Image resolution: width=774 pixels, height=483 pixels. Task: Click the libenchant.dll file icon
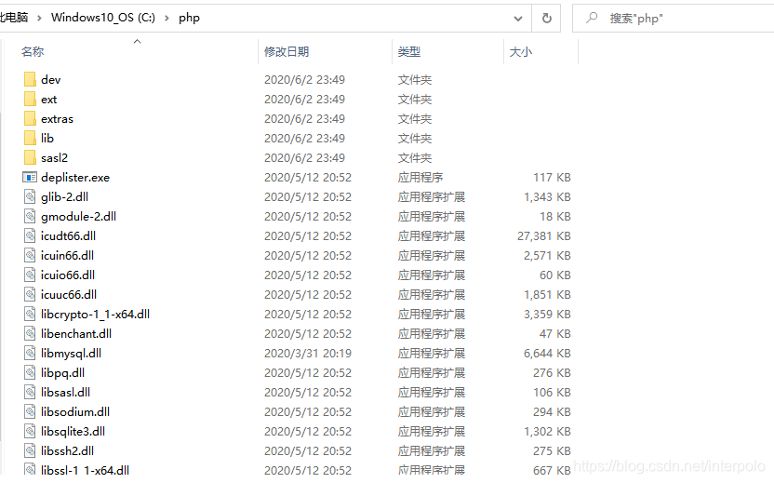click(x=30, y=334)
